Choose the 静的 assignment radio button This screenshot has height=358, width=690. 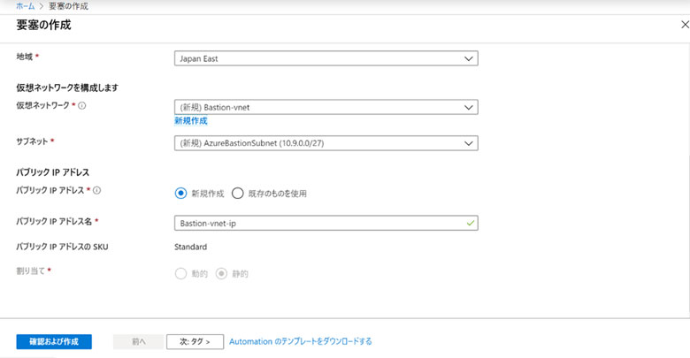(221, 273)
